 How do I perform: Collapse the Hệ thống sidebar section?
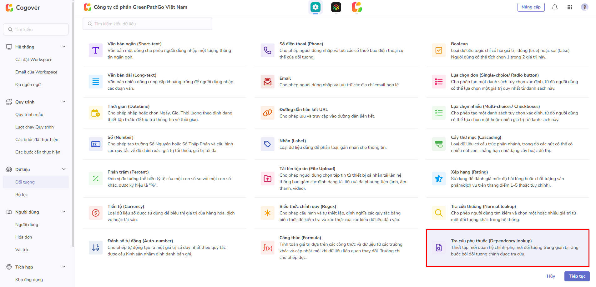(x=64, y=47)
